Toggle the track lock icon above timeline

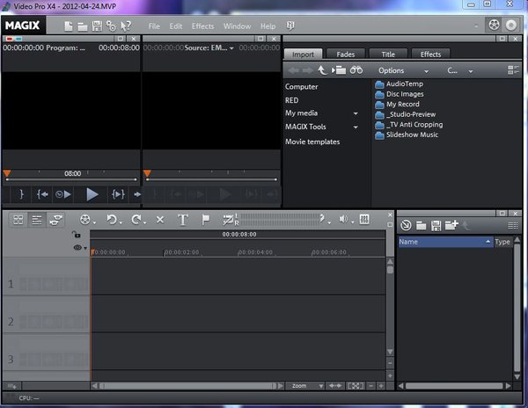[77, 235]
